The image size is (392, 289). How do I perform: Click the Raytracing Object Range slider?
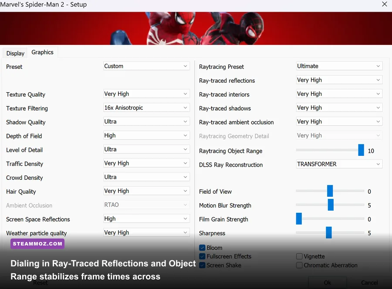[x=330, y=150]
